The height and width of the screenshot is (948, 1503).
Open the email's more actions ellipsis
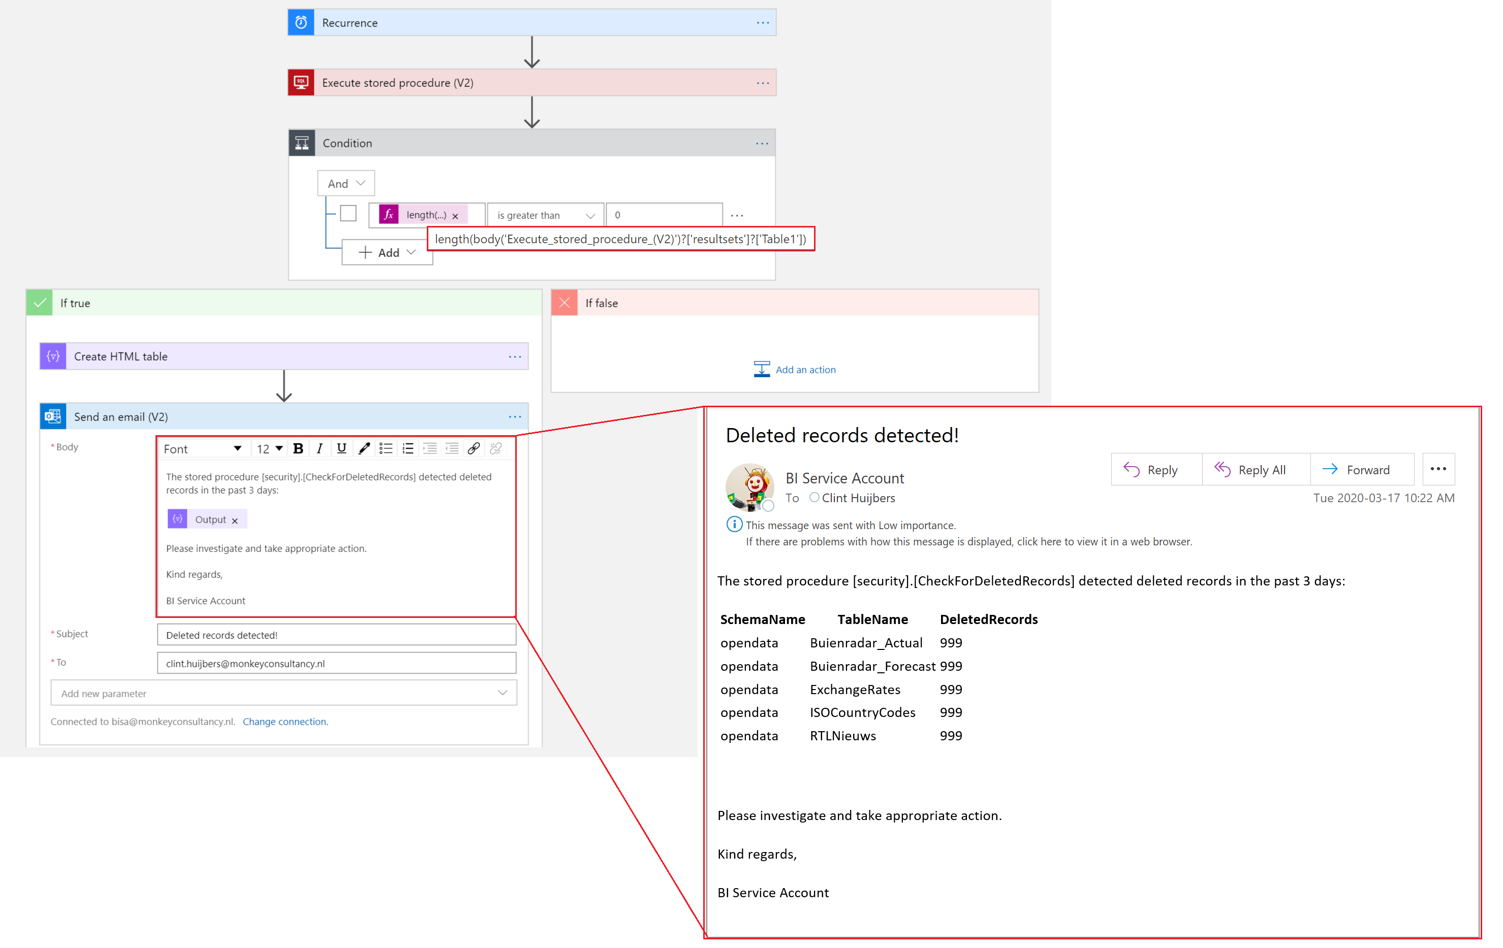coord(1437,469)
